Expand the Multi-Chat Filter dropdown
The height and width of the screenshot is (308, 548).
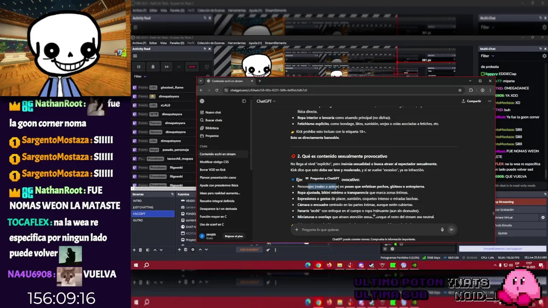(488, 56)
